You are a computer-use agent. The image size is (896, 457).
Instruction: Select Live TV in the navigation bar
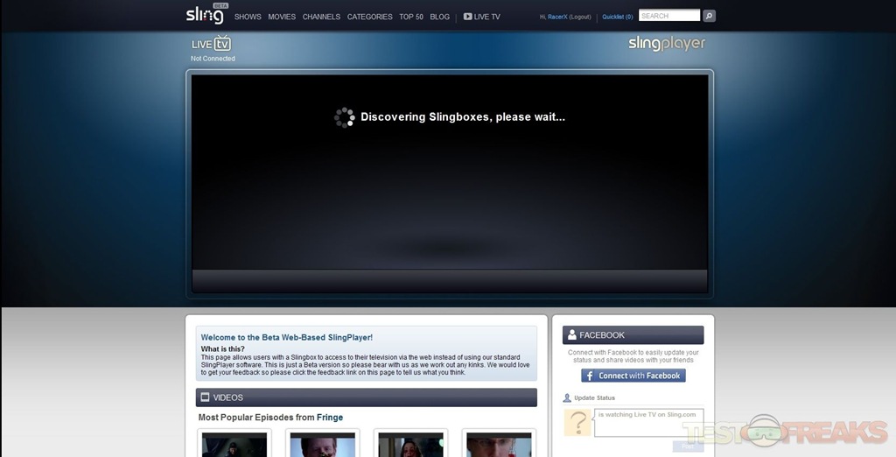pos(482,17)
